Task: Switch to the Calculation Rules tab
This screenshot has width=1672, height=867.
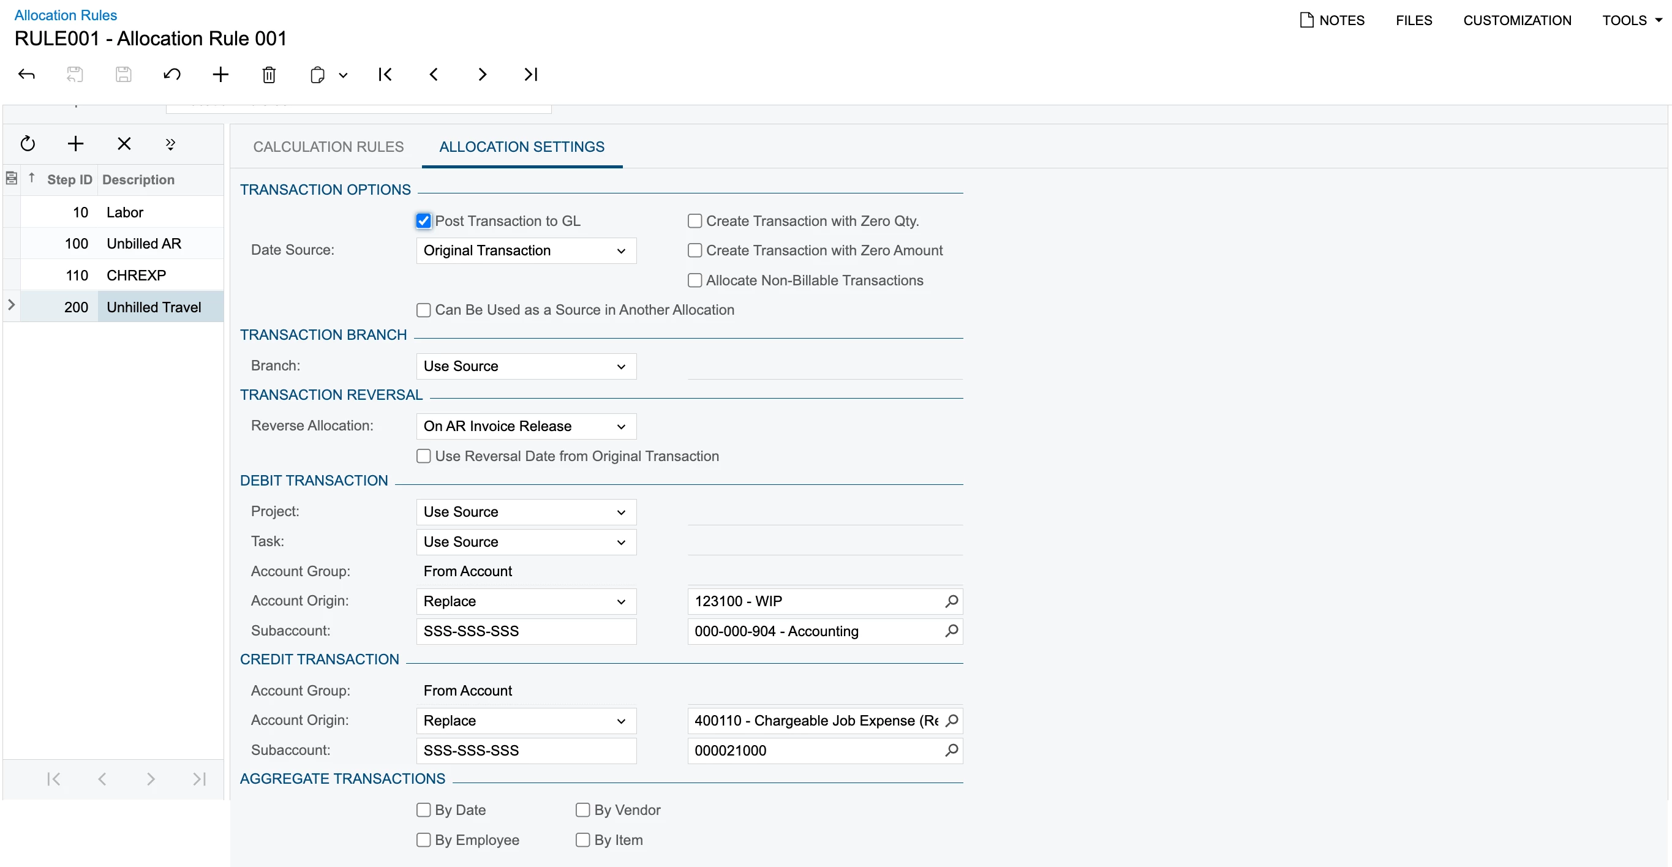Action: pyautogui.click(x=328, y=147)
